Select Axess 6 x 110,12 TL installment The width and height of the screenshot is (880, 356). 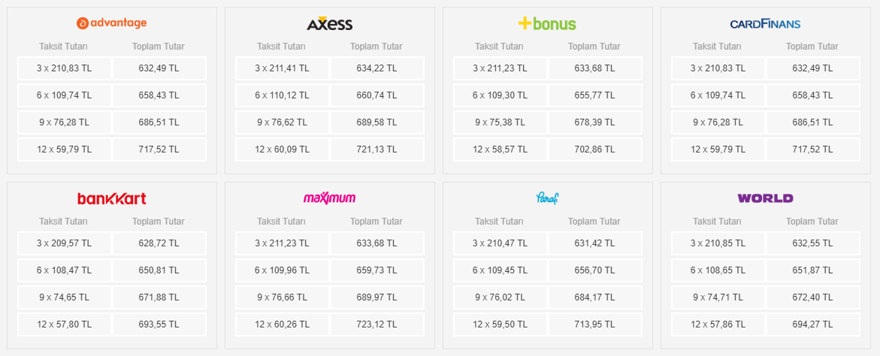[x=282, y=95]
